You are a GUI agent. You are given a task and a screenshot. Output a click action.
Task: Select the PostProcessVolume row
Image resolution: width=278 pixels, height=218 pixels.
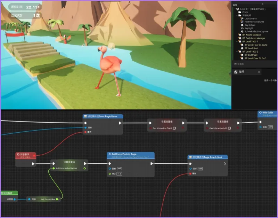point(255,22)
